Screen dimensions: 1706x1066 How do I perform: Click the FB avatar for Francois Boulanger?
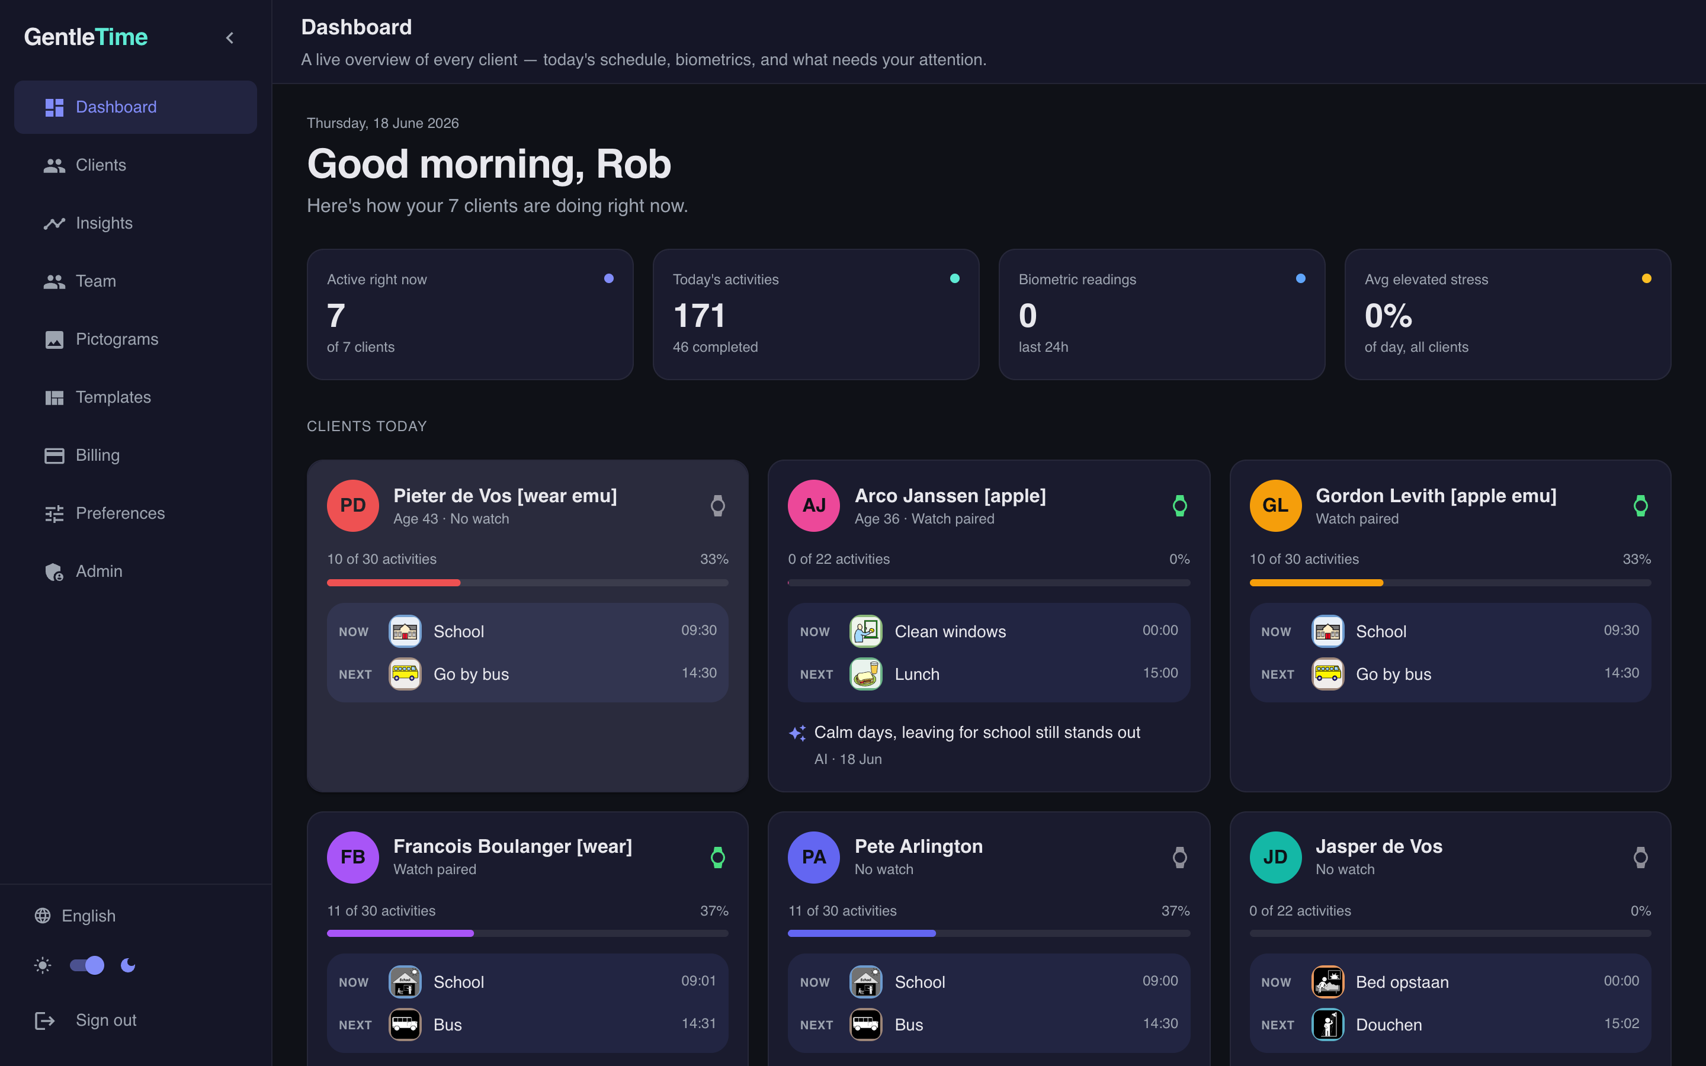coord(353,858)
